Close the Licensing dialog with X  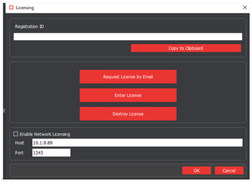pyautogui.click(x=245, y=8)
